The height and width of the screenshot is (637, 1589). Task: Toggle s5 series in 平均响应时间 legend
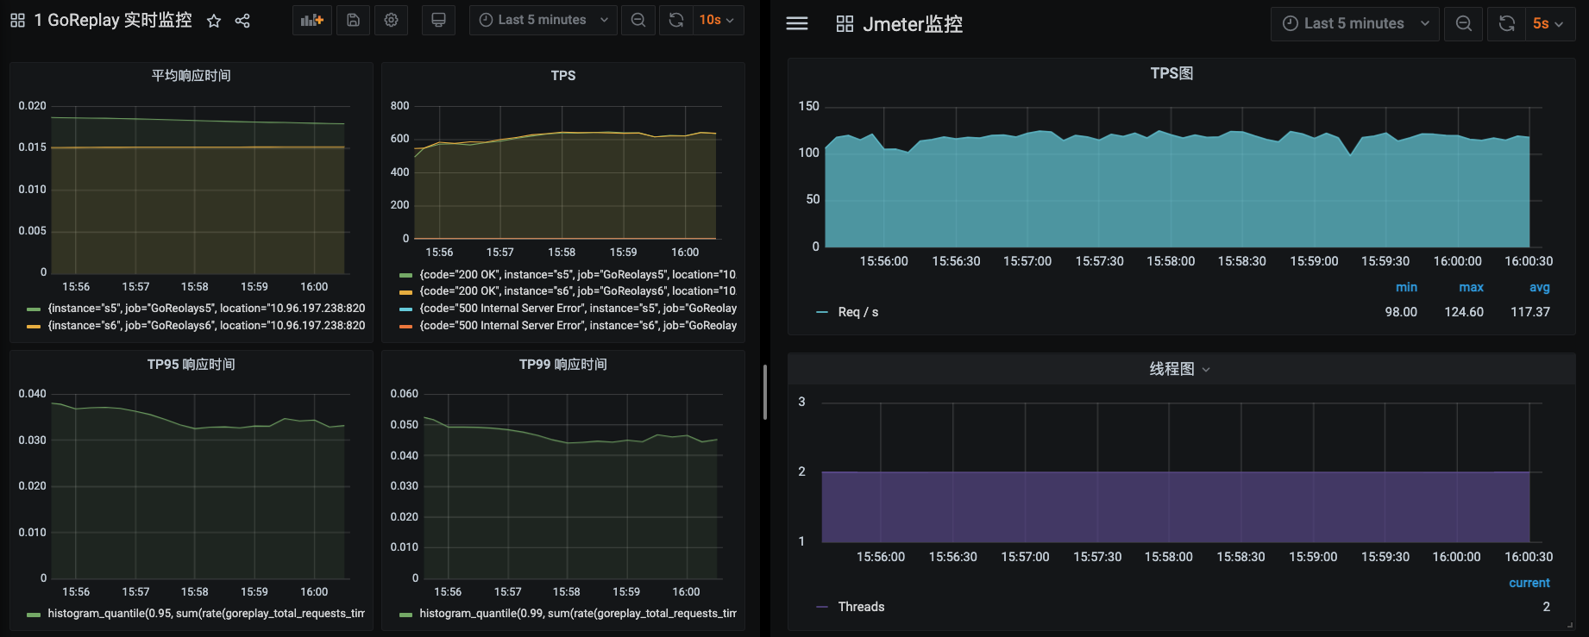(x=206, y=308)
